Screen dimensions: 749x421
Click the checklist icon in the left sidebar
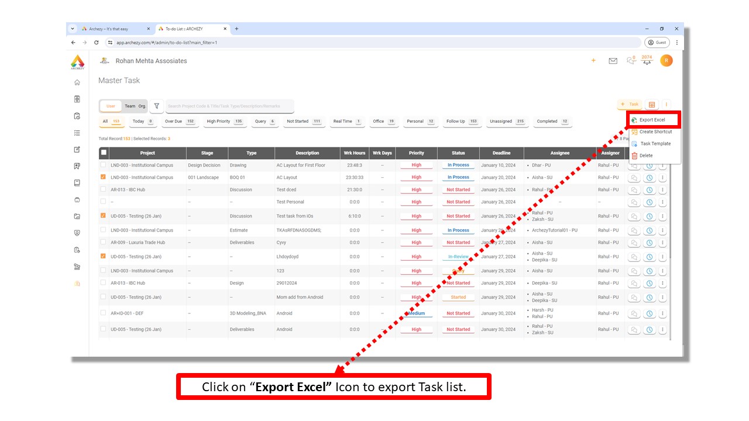point(77,133)
